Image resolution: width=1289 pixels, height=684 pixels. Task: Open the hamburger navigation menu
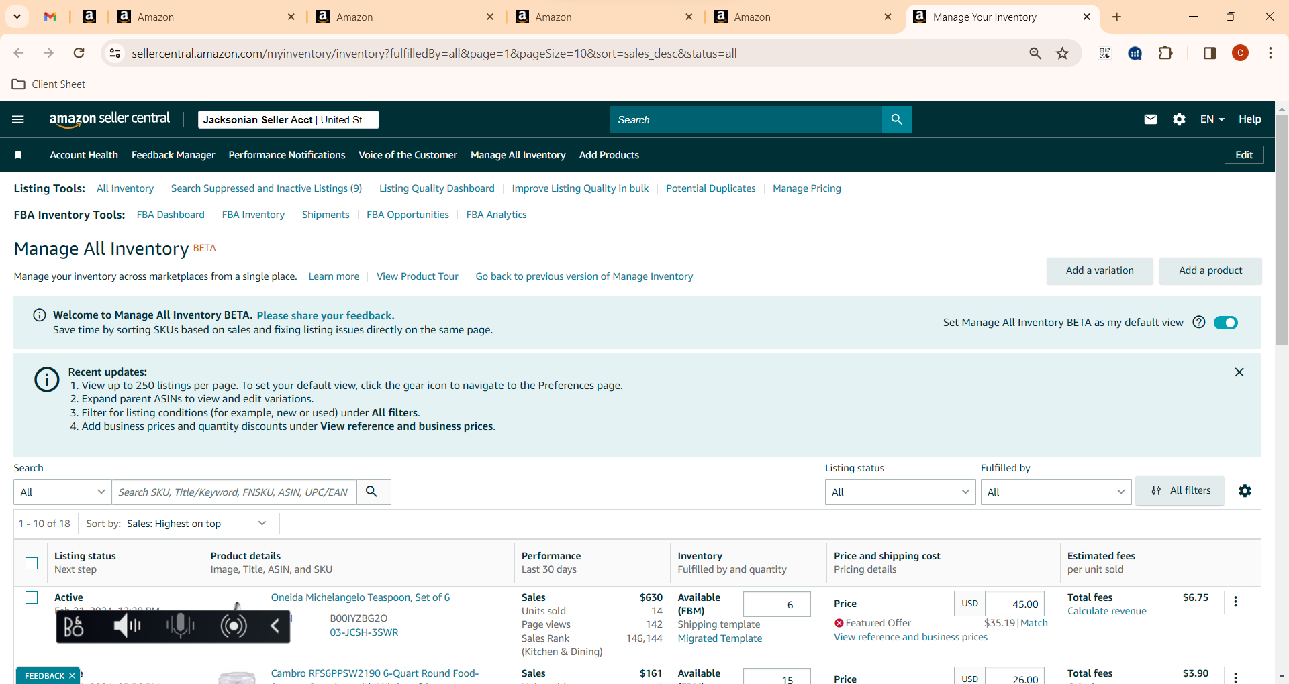click(18, 119)
